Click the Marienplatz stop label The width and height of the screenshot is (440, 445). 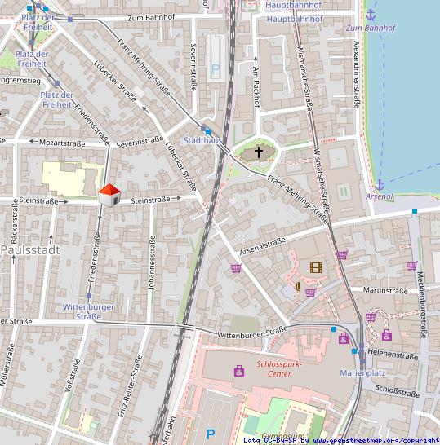coord(362,373)
